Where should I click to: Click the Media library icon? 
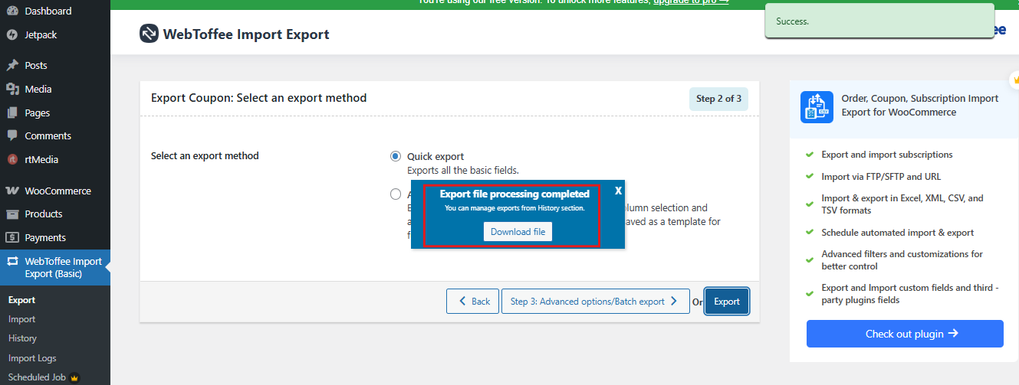click(12, 89)
